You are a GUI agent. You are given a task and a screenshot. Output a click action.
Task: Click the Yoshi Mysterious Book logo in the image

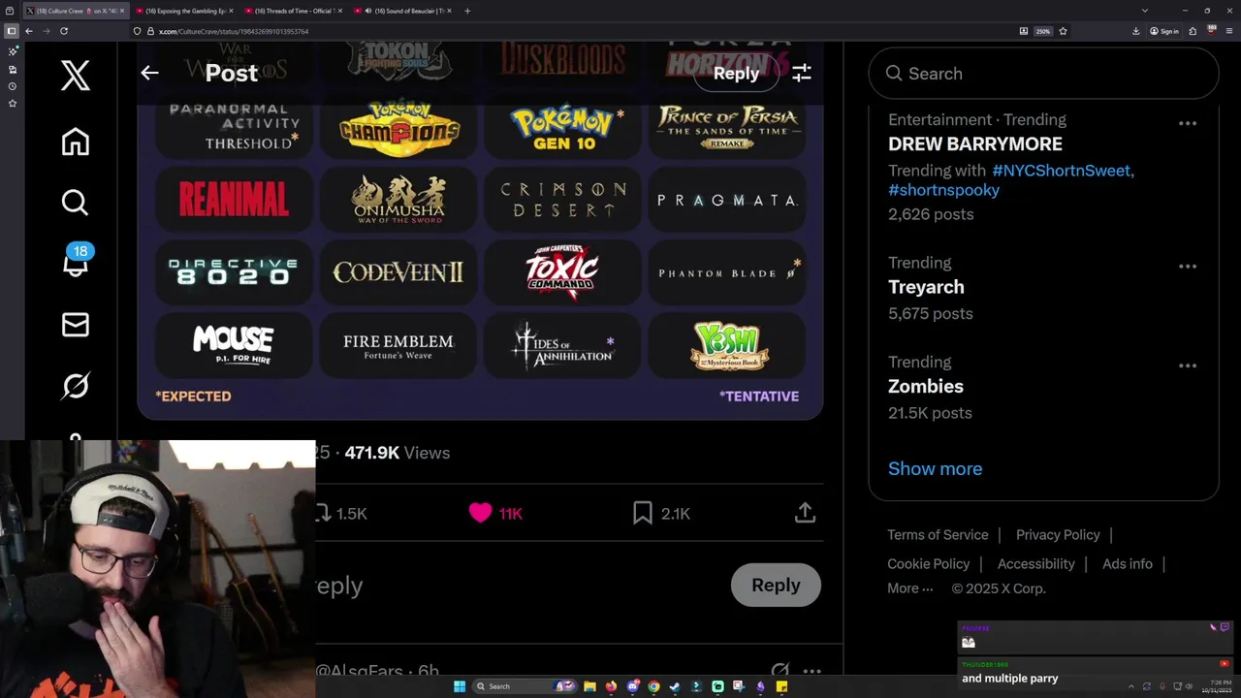(x=728, y=346)
